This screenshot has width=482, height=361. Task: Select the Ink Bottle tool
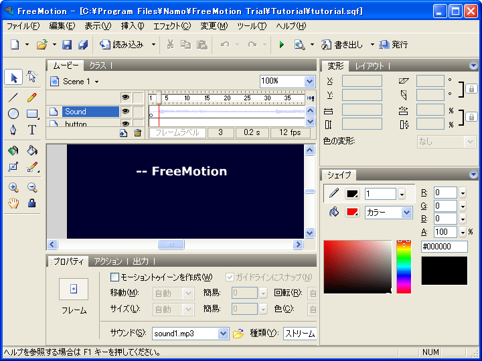pos(13,150)
